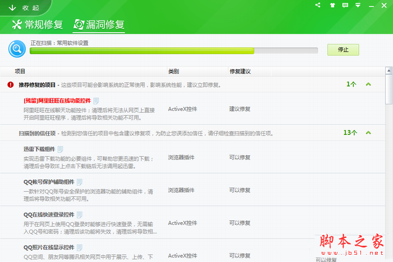The height and width of the screenshot is (262, 393).
Task: Click 浏览器插件 category of QQ帐号保护辅助组件 row
Action: pyautogui.click(x=181, y=190)
